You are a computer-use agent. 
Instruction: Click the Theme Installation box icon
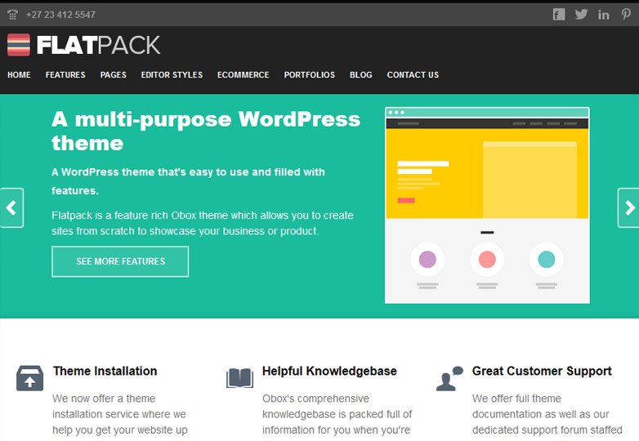[x=29, y=378]
